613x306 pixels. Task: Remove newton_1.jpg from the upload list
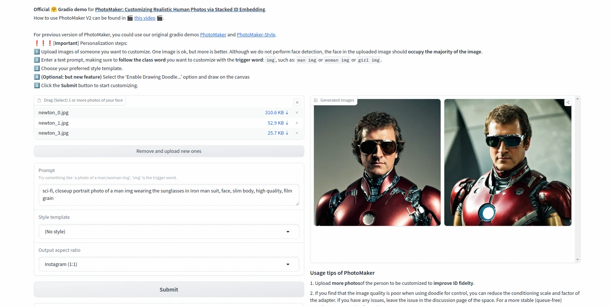point(296,123)
